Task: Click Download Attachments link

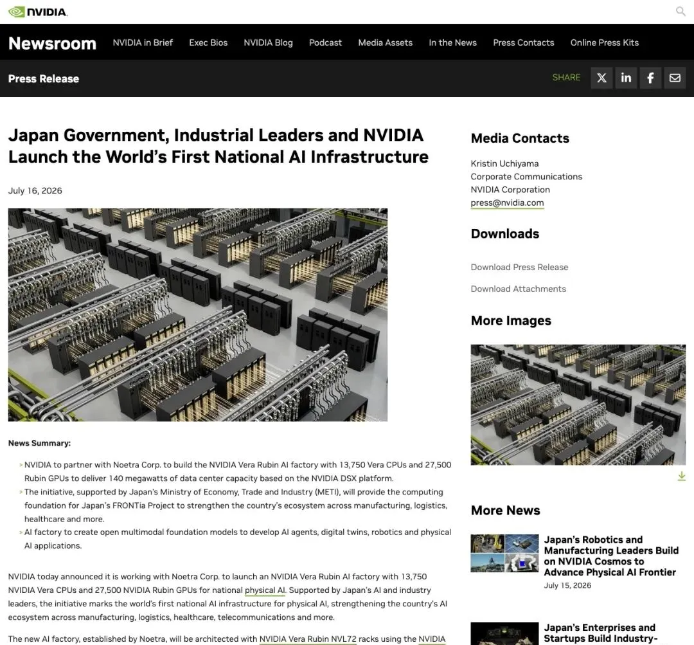Action: [x=519, y=289]
